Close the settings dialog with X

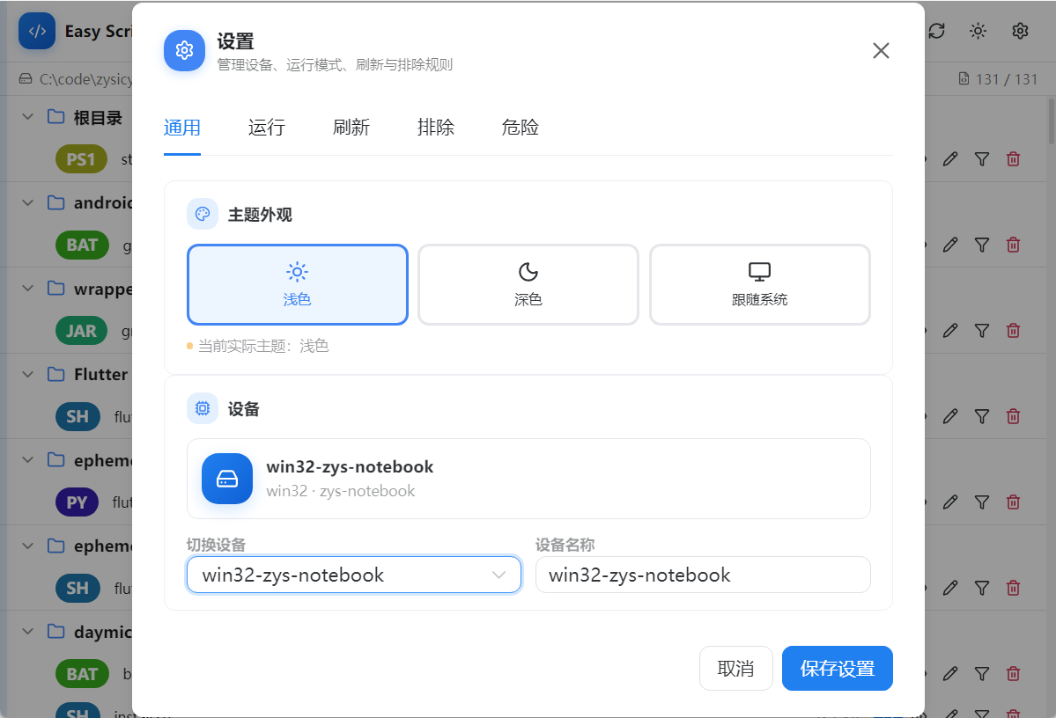[881, 50]
